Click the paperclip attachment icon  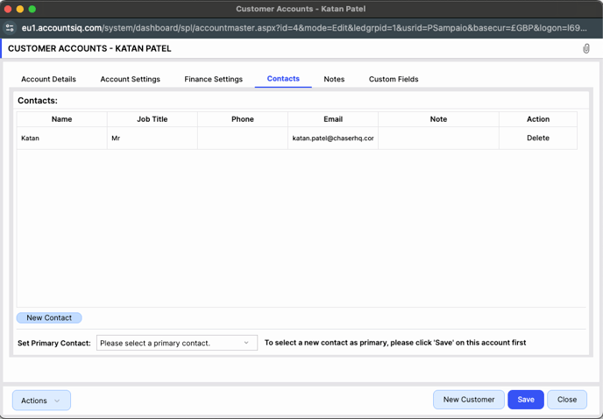(586, 48)
